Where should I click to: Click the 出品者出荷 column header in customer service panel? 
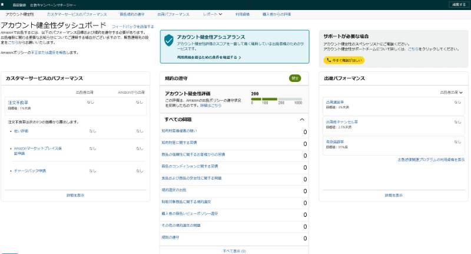pos(84,93)
